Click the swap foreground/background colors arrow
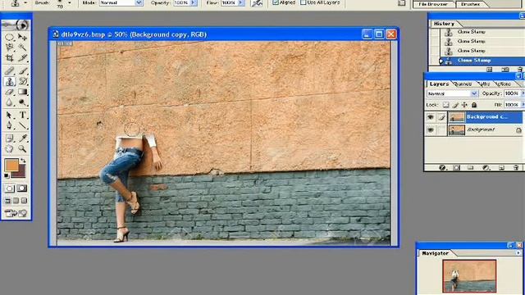 23,161
